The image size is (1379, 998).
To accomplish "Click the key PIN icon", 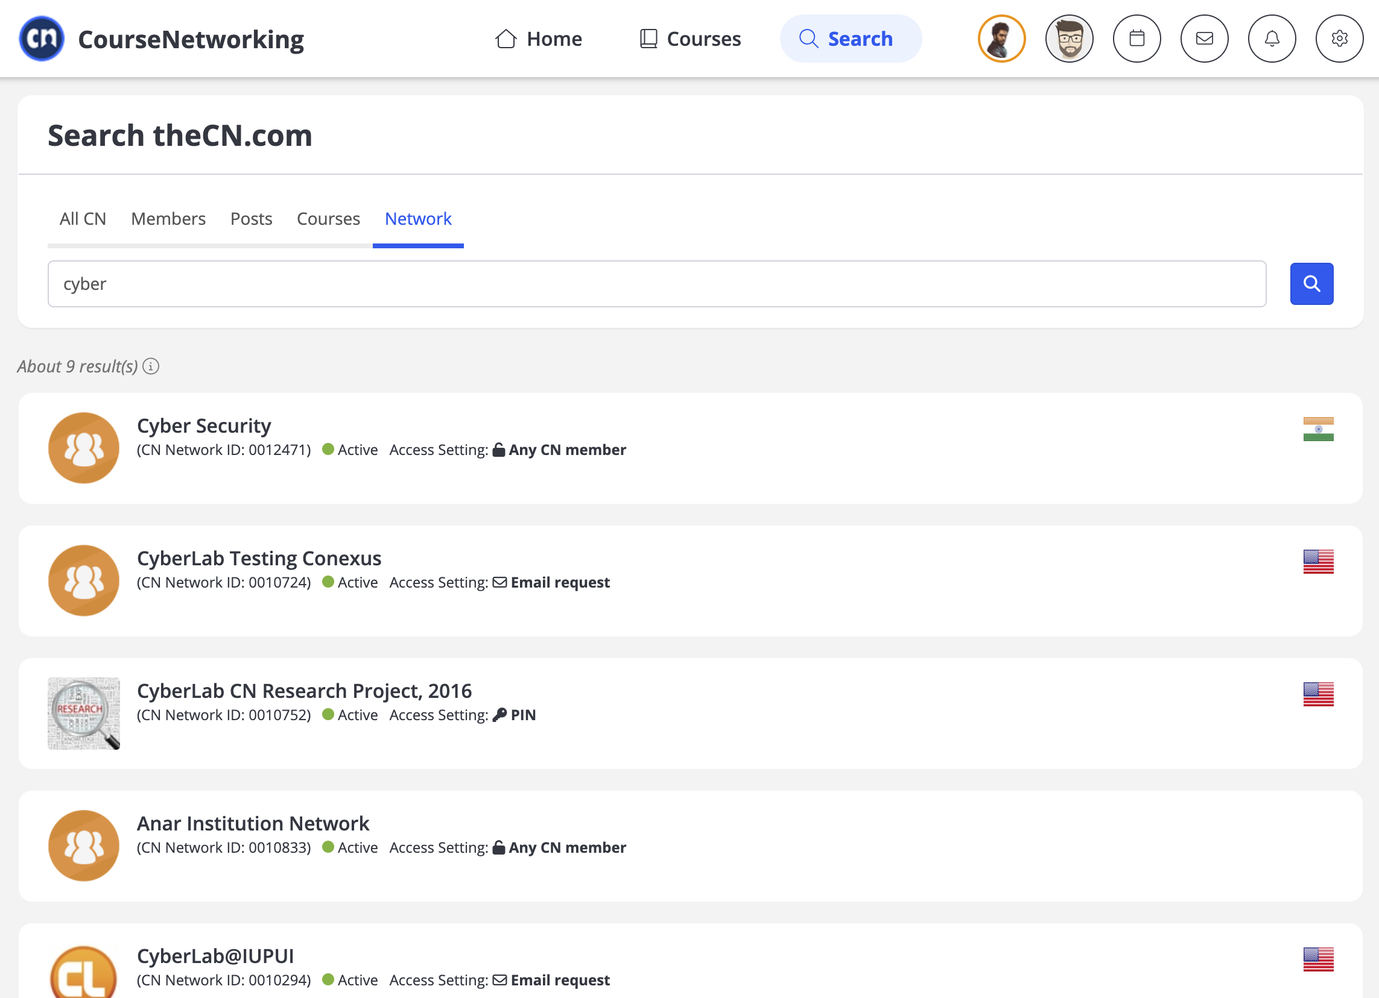I will 499,714.
